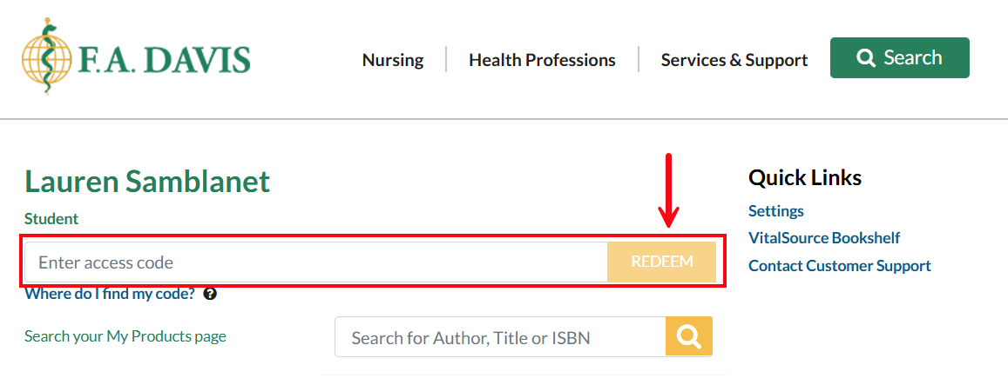Focus the Author, Title or ISBN search box
Viewport: 1008px width, 385px height.
click(x=500, y=337)
